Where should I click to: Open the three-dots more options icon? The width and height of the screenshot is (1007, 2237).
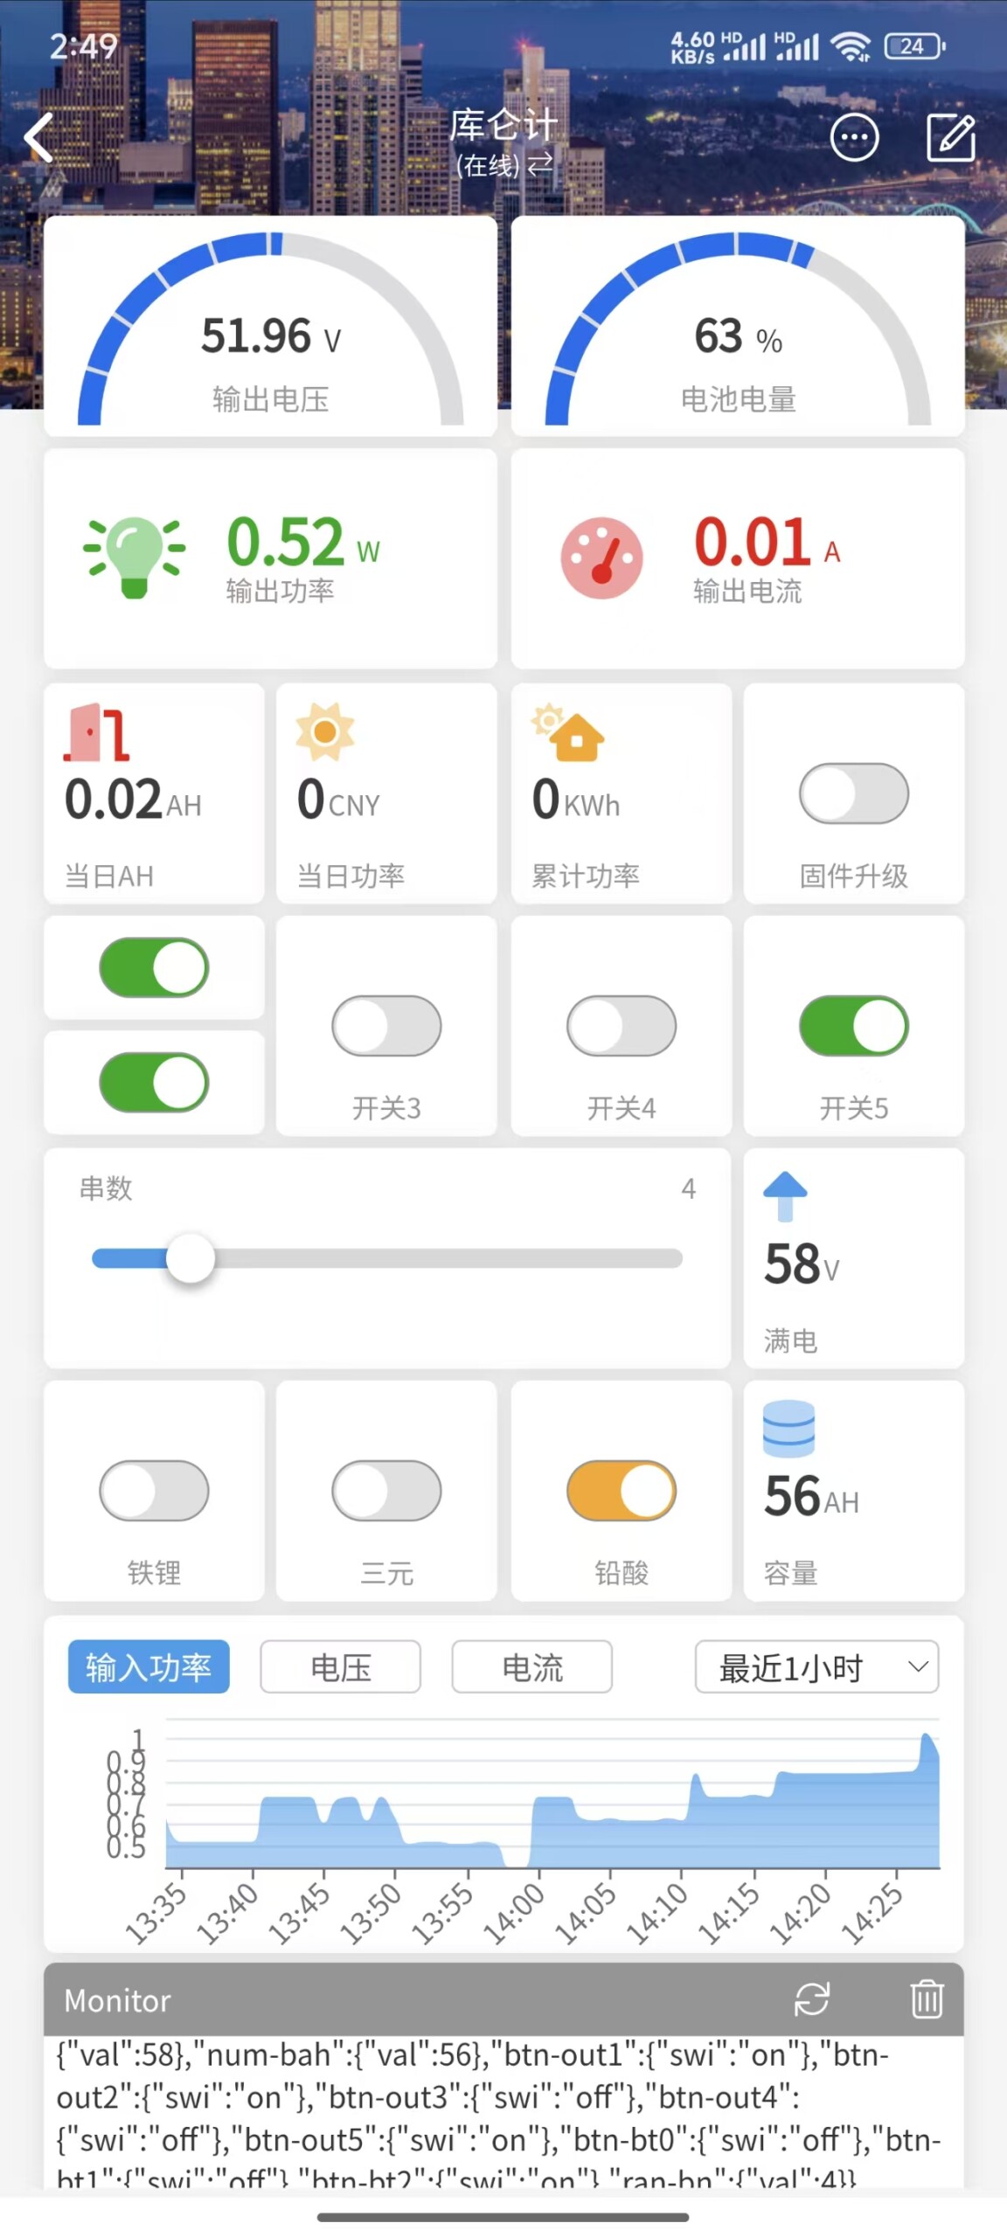coord(854,137)
